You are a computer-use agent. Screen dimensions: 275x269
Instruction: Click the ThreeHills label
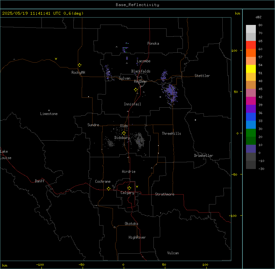point(171,134)
